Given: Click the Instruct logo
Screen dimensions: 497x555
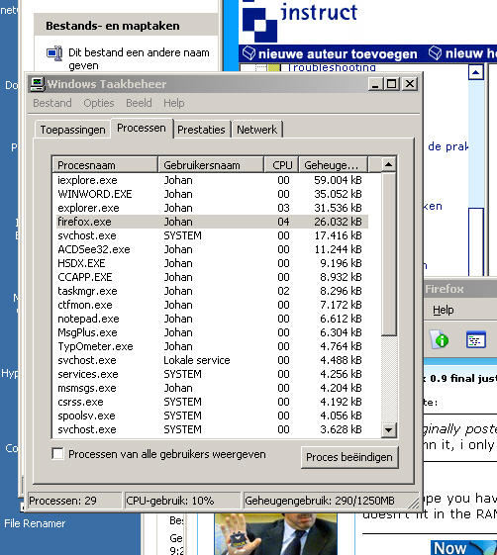Looking at the screenshot, I should 300,21.
